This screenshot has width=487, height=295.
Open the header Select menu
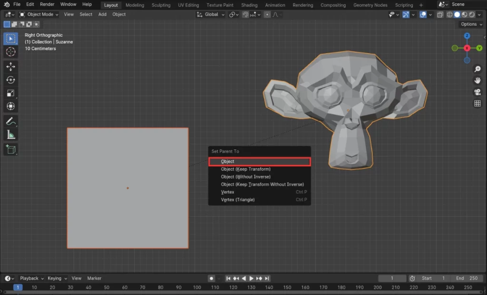point(86,15)
